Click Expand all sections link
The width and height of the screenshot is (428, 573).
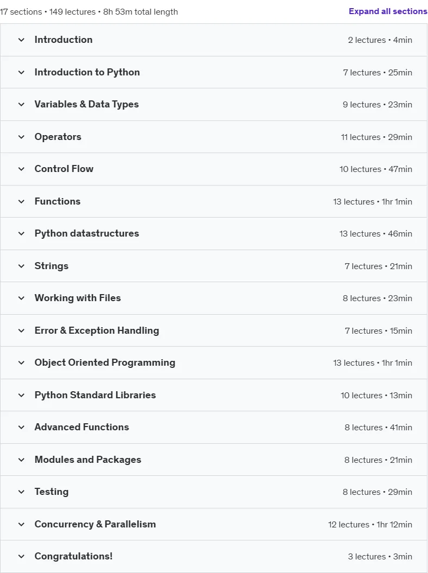coord(388,11)
